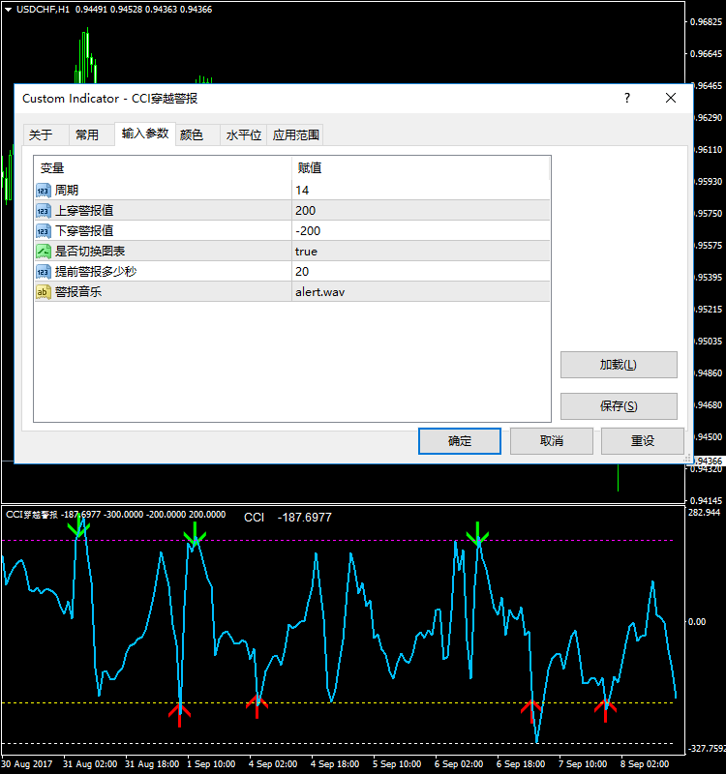Viewport: 726px width, 774px height.
Task: Click the 保存(S) button
Action: (619, 406)
